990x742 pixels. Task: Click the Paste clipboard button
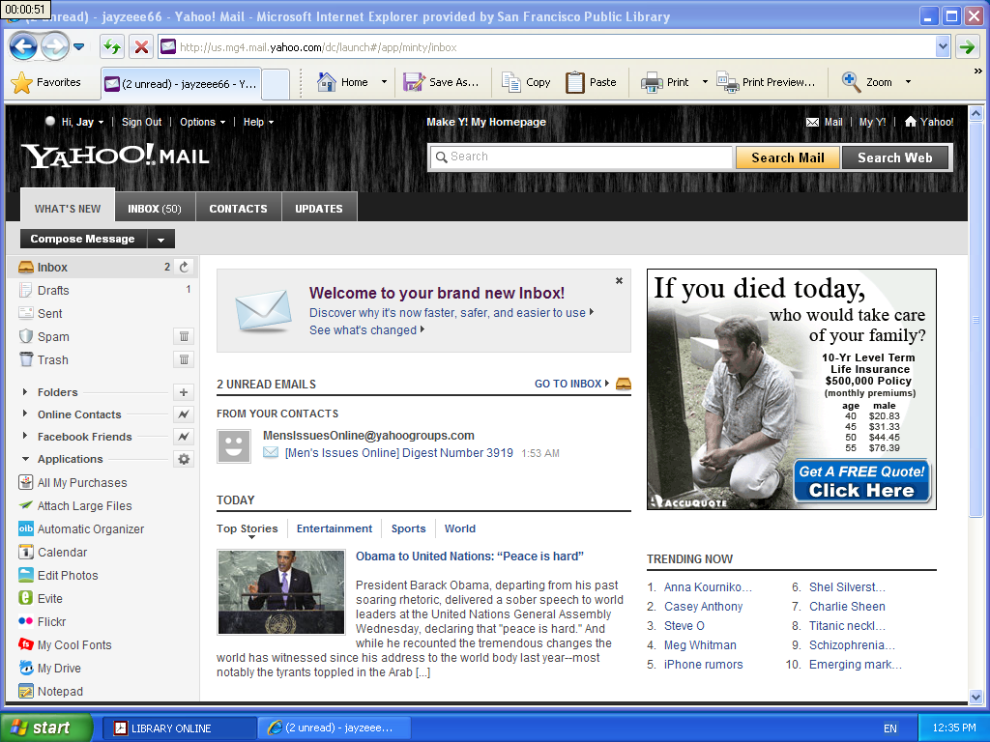point(591,83)
